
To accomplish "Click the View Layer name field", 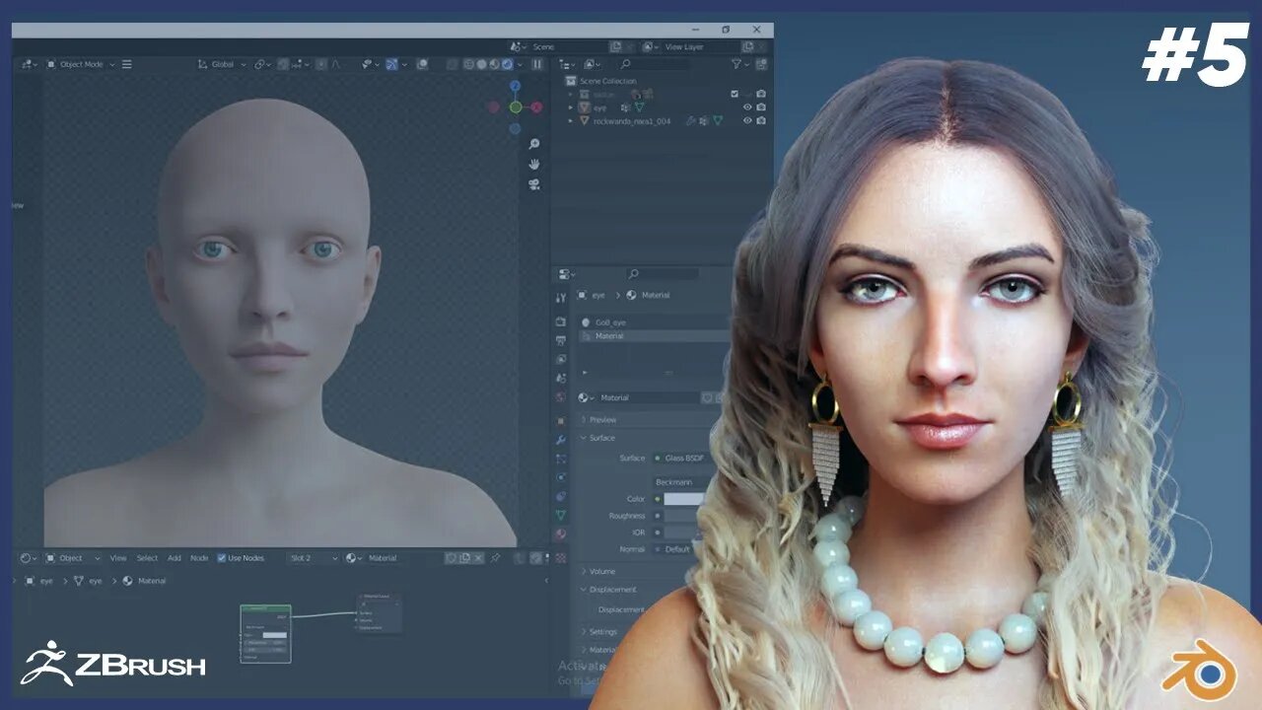I will [x=700, y=46].
